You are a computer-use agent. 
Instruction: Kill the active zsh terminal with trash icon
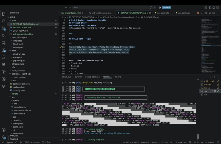pyautogui.click(x=215, y=91)
